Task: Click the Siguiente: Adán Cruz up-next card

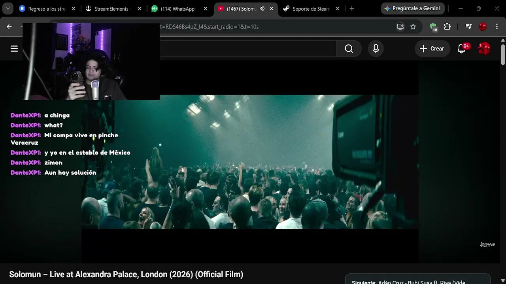Action: [x=418, y=279]
